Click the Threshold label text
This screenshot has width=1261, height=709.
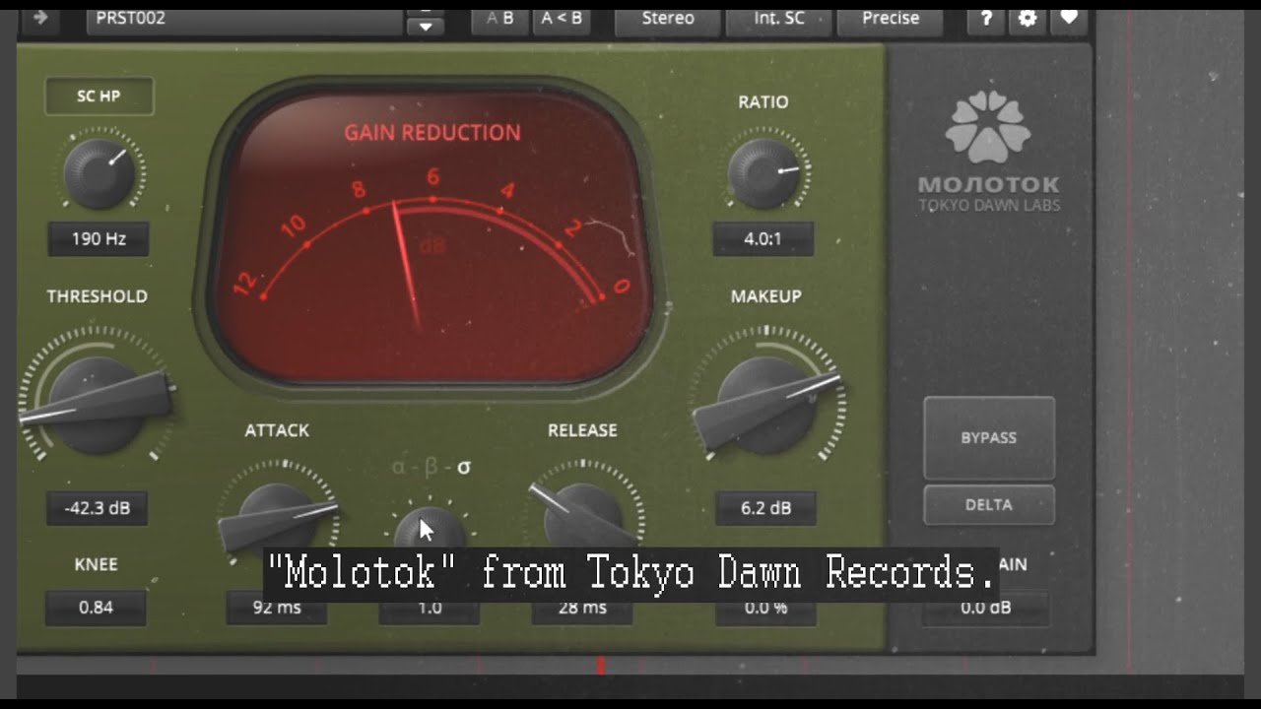pos(97,296)
